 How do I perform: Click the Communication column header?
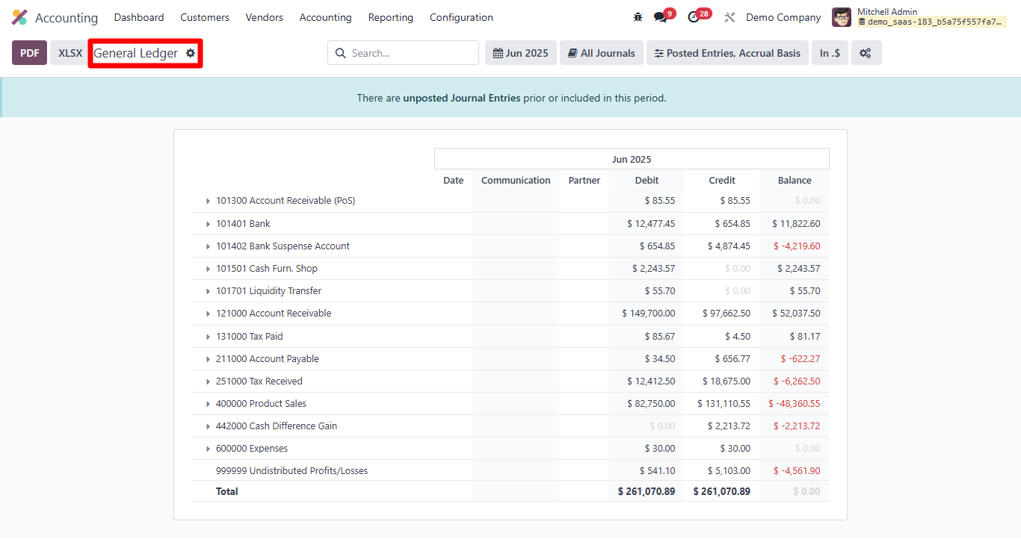coord(516,181)
